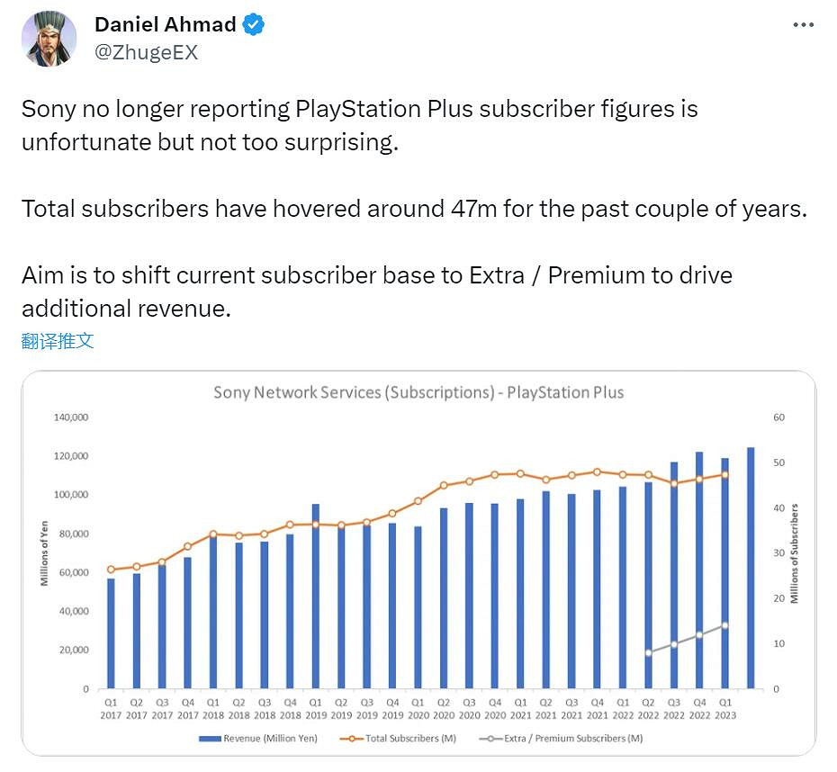
Task: Click the translate tweet link
Action: [58, 341]
